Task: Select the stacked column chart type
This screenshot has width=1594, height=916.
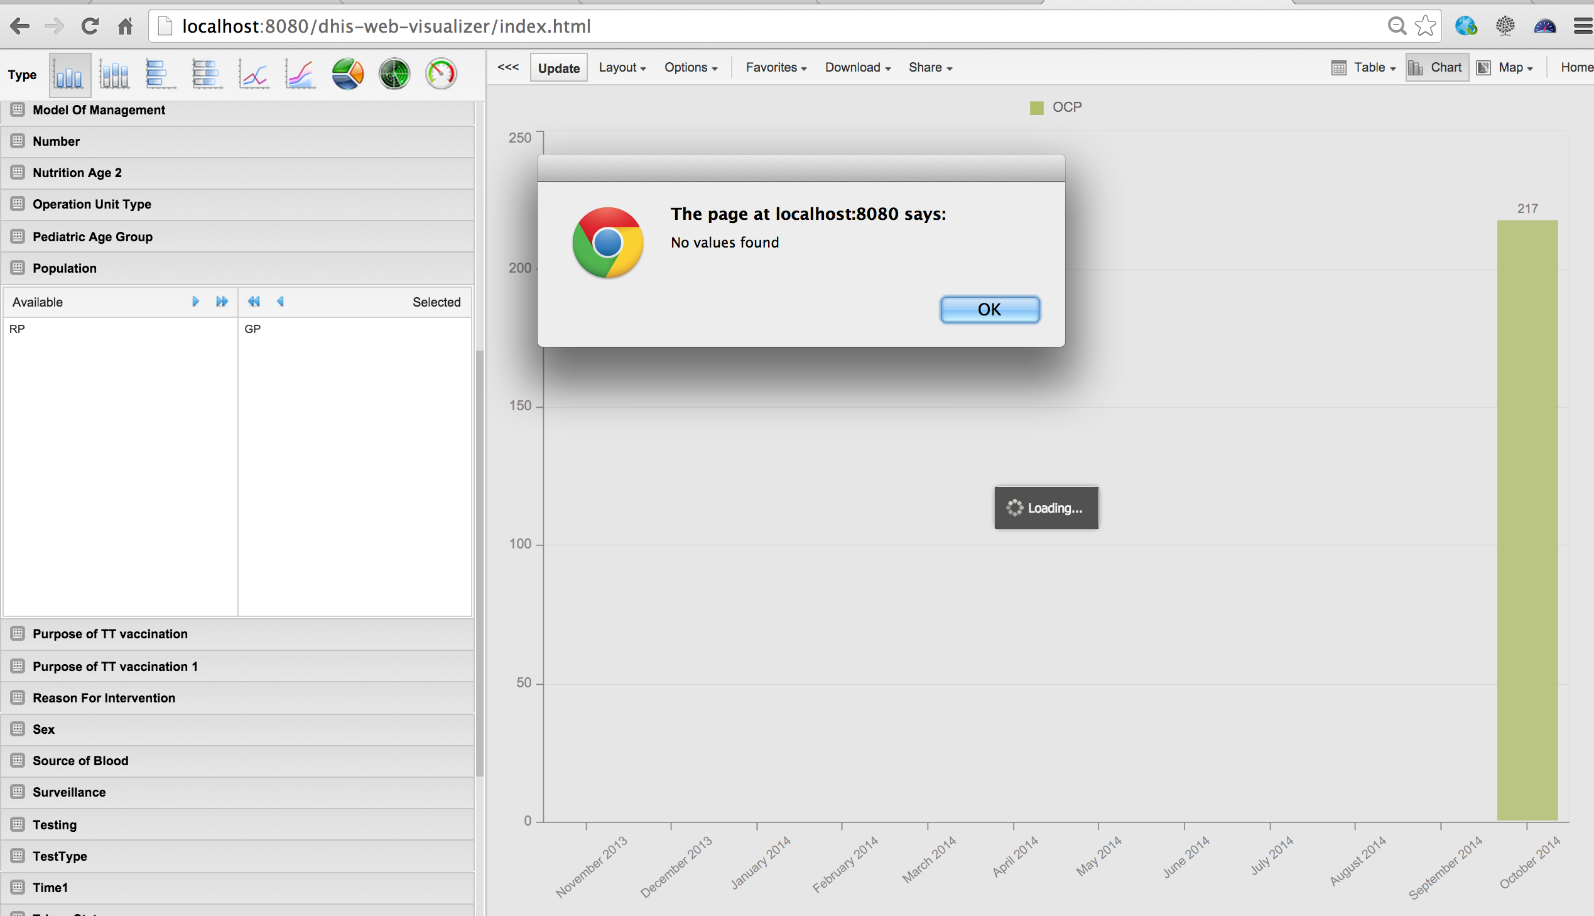Action: tap(114, 75)
